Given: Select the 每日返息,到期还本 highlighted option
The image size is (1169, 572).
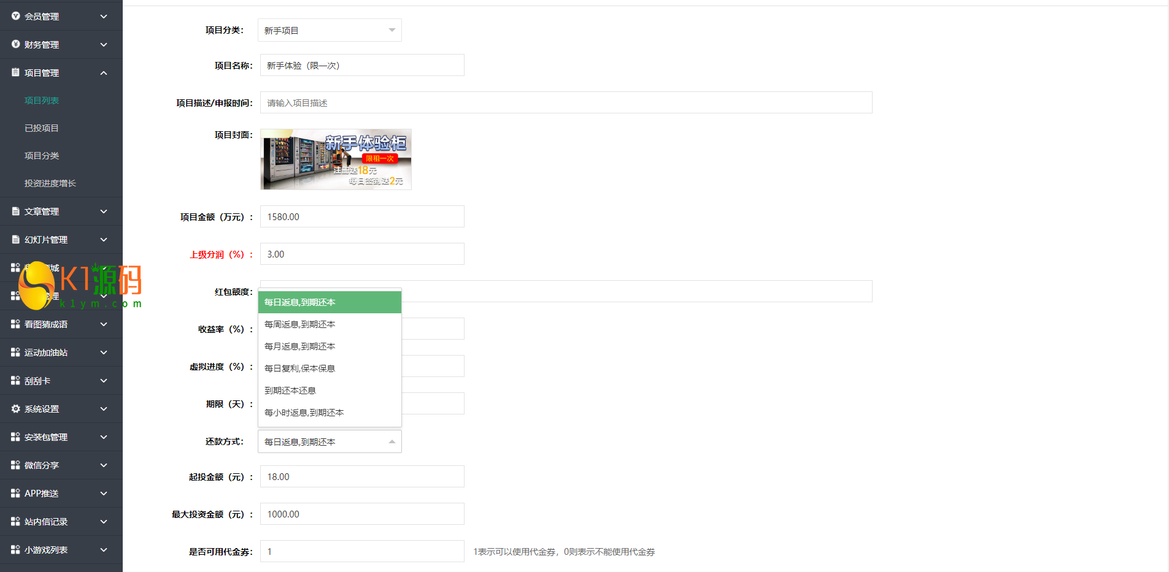Looking at the screenshot, I should (330, 302).
